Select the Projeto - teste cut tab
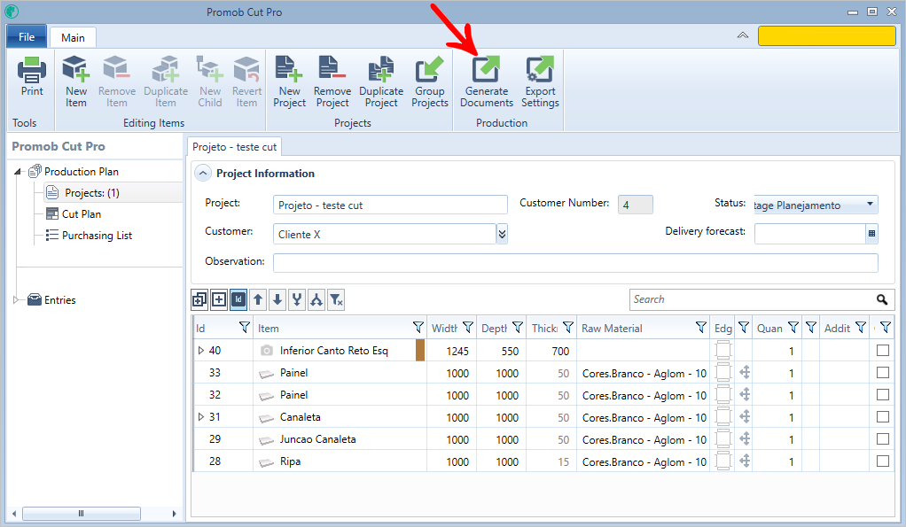 click(235, 147)
